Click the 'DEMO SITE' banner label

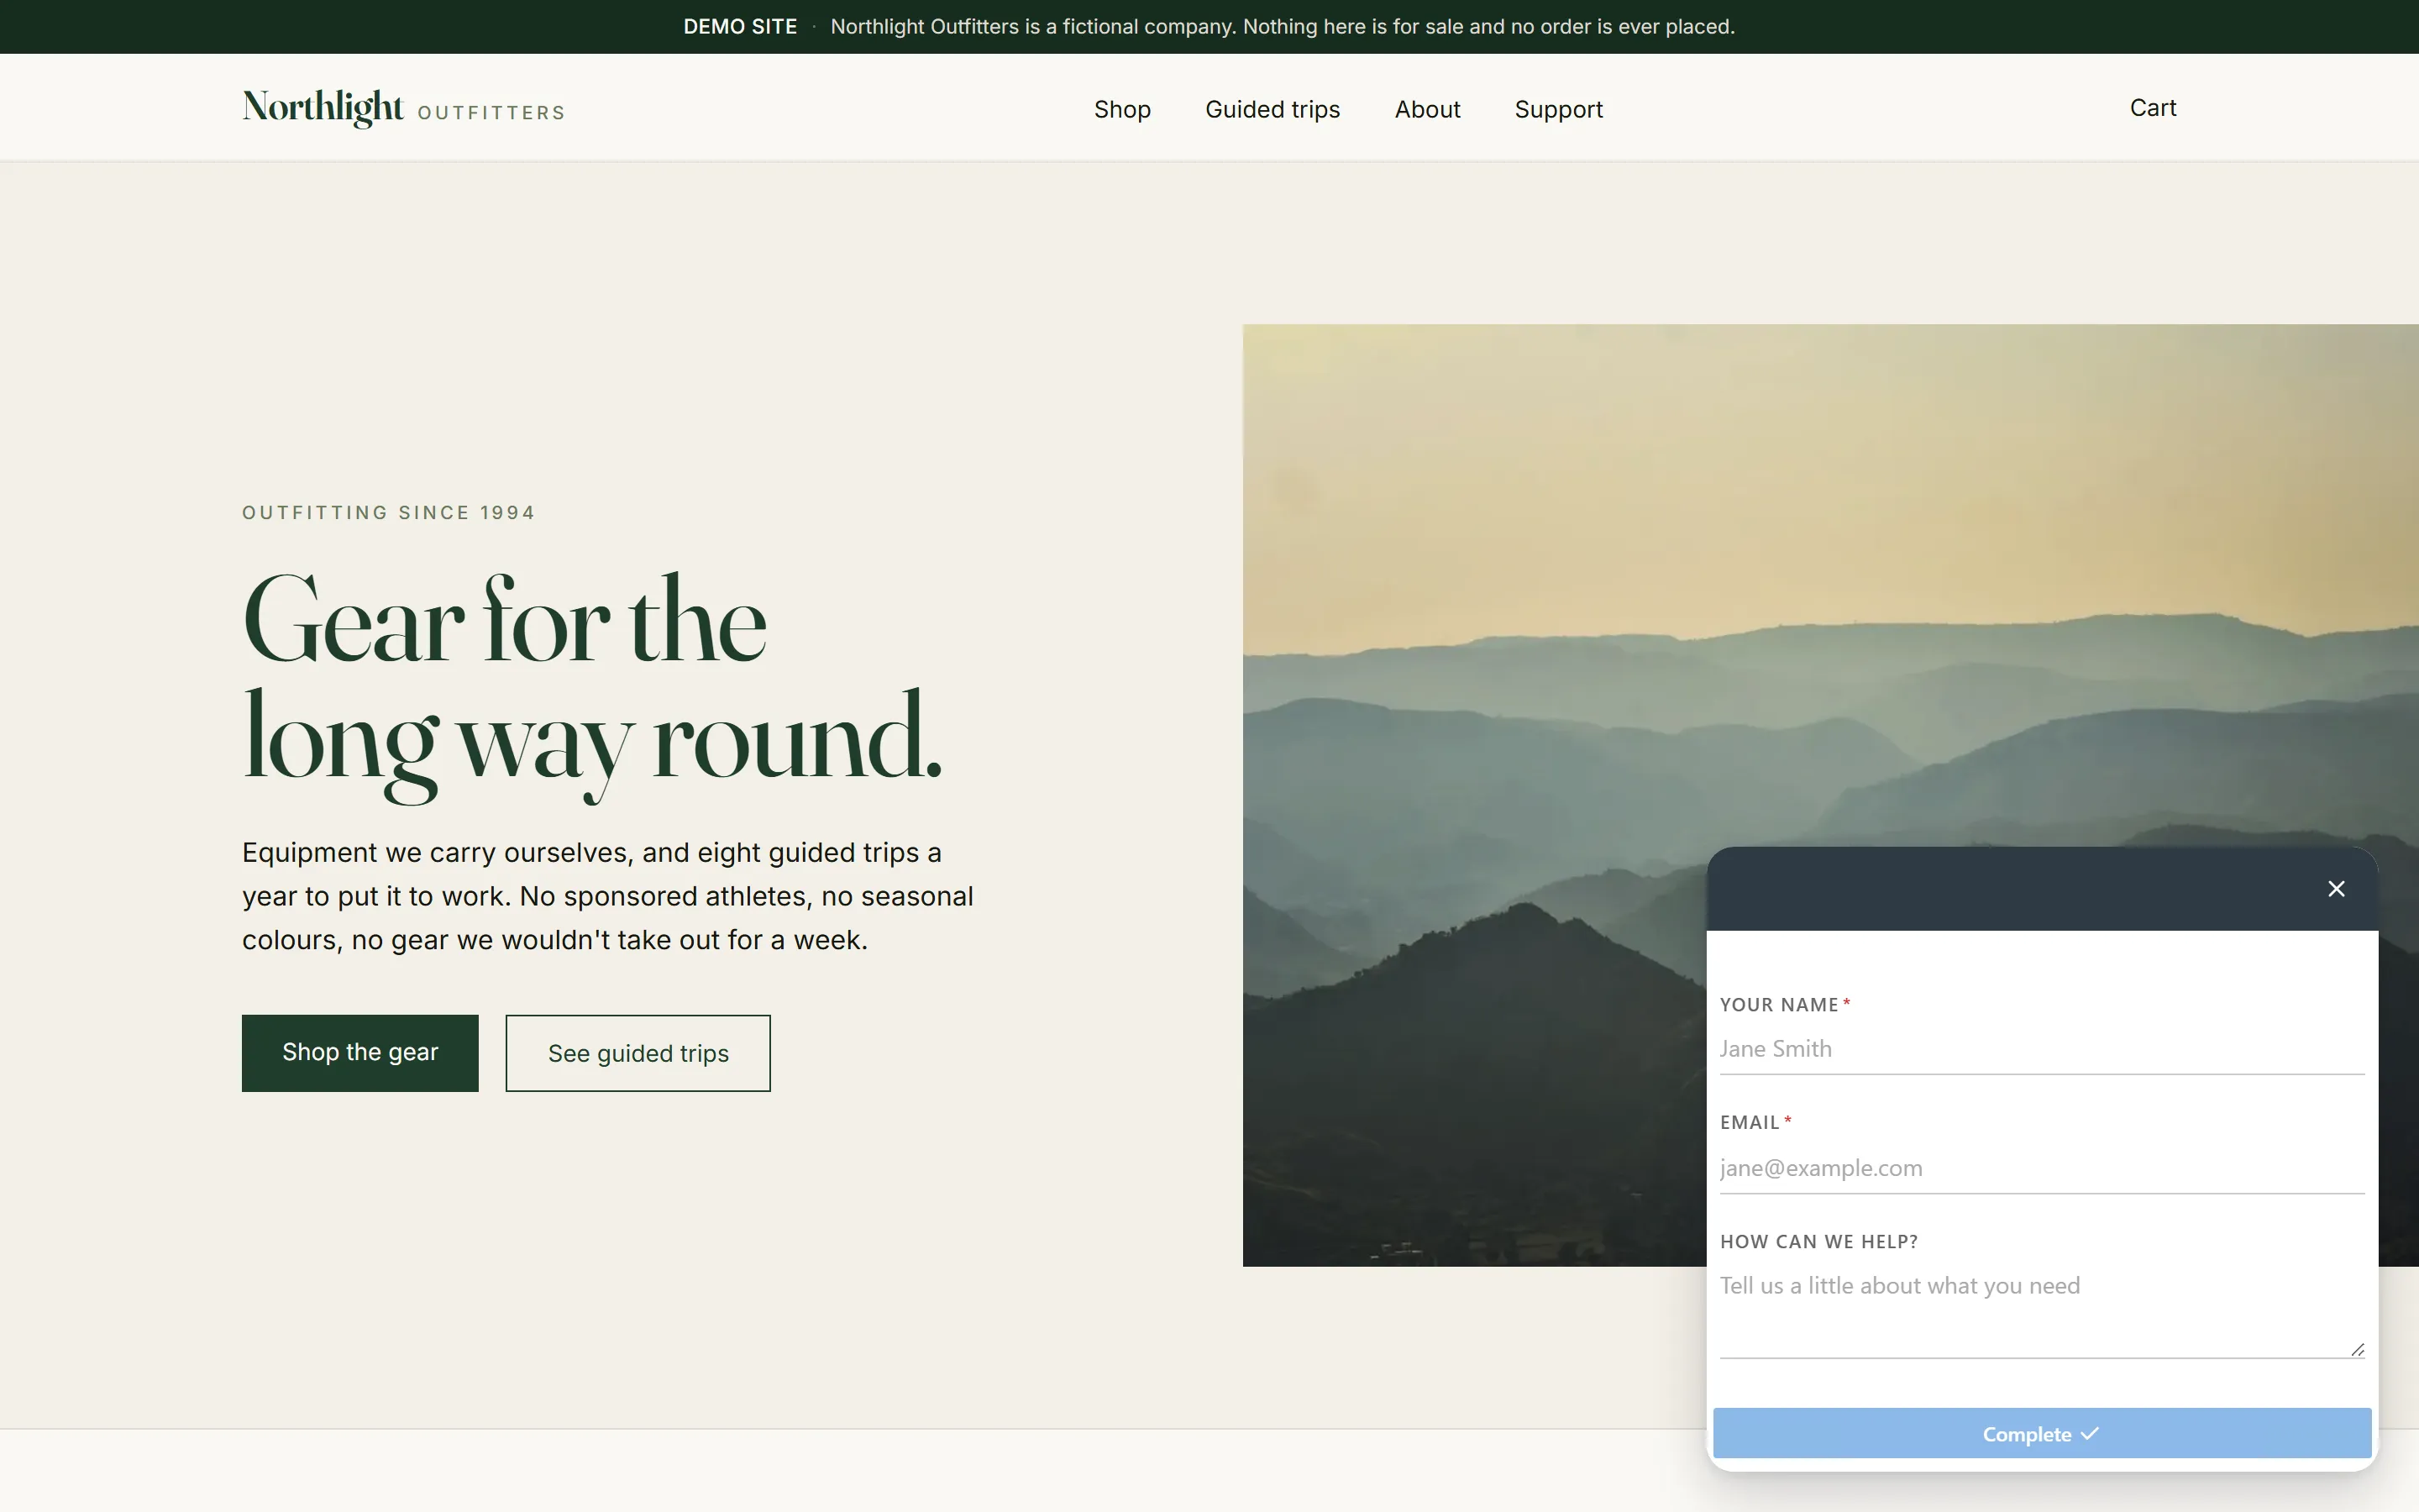point(740,27)
